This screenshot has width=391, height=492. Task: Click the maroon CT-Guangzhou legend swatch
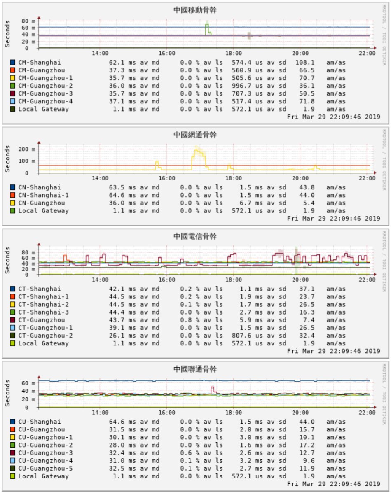pyautogui.click(x=12, y=320)
